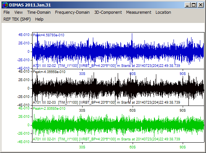Open the Help menu

point(39,19)
